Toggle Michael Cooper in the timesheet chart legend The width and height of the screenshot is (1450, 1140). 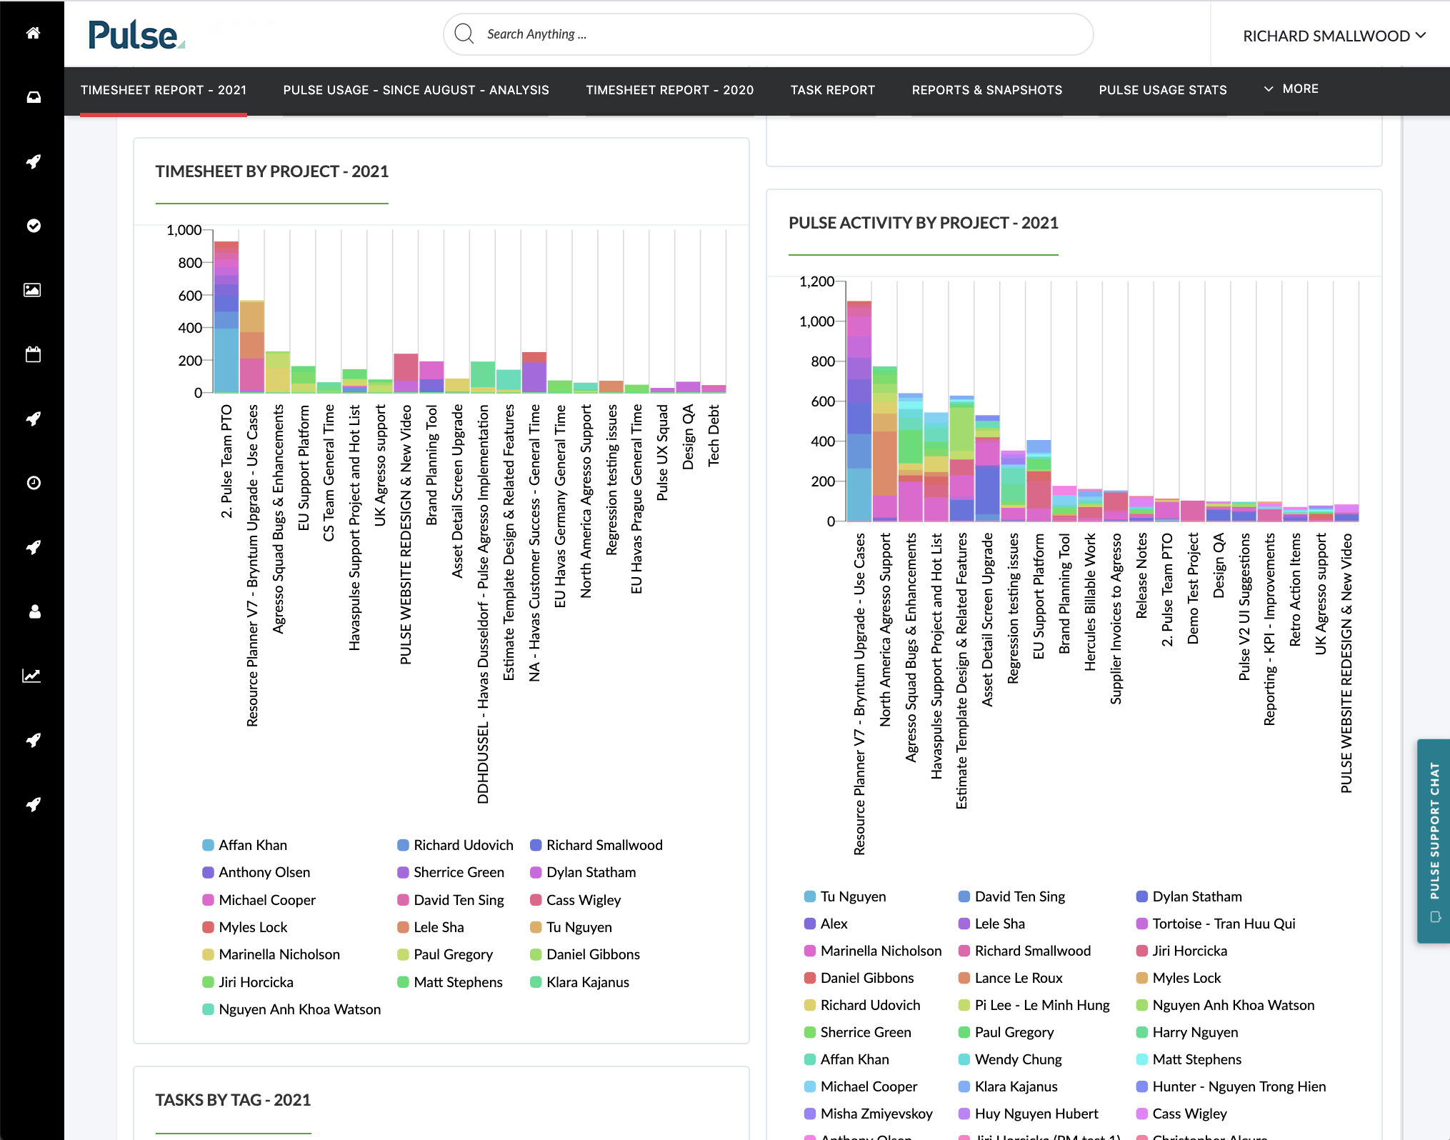259,900
